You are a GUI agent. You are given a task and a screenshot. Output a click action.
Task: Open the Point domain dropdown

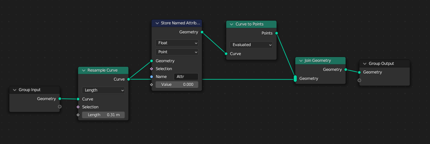coord(177,52)
